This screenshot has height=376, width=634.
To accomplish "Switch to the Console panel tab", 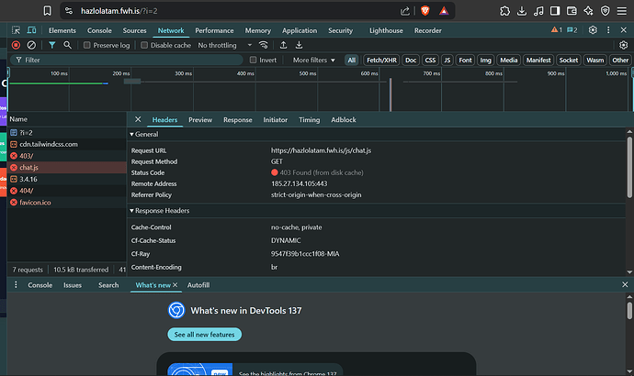I will coord(99,30).
